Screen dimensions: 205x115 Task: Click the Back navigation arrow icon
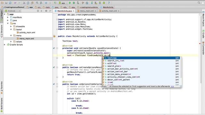tap(46, 3)
